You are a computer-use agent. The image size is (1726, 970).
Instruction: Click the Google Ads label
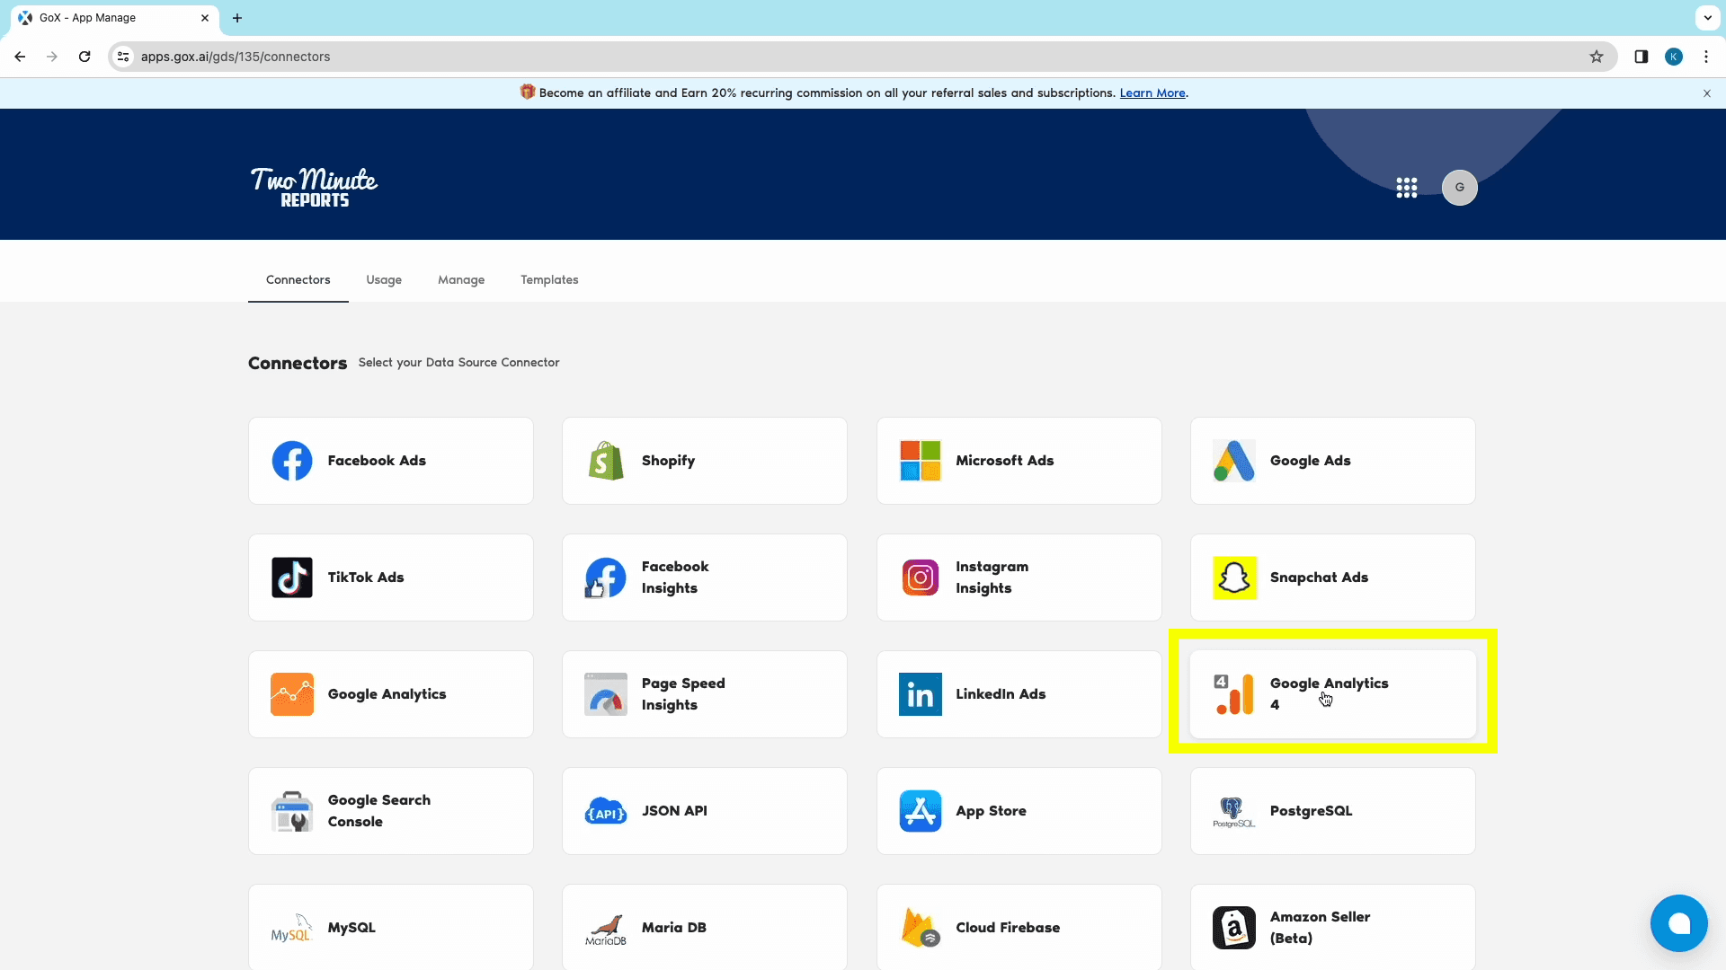point(1310,461)
